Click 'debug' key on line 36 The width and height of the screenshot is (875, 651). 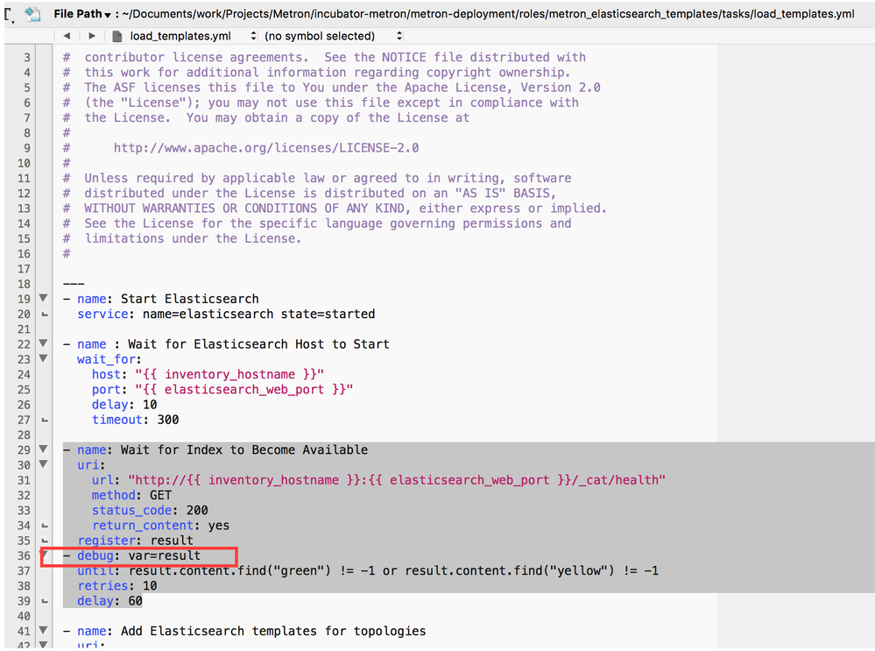click(95, 555)
